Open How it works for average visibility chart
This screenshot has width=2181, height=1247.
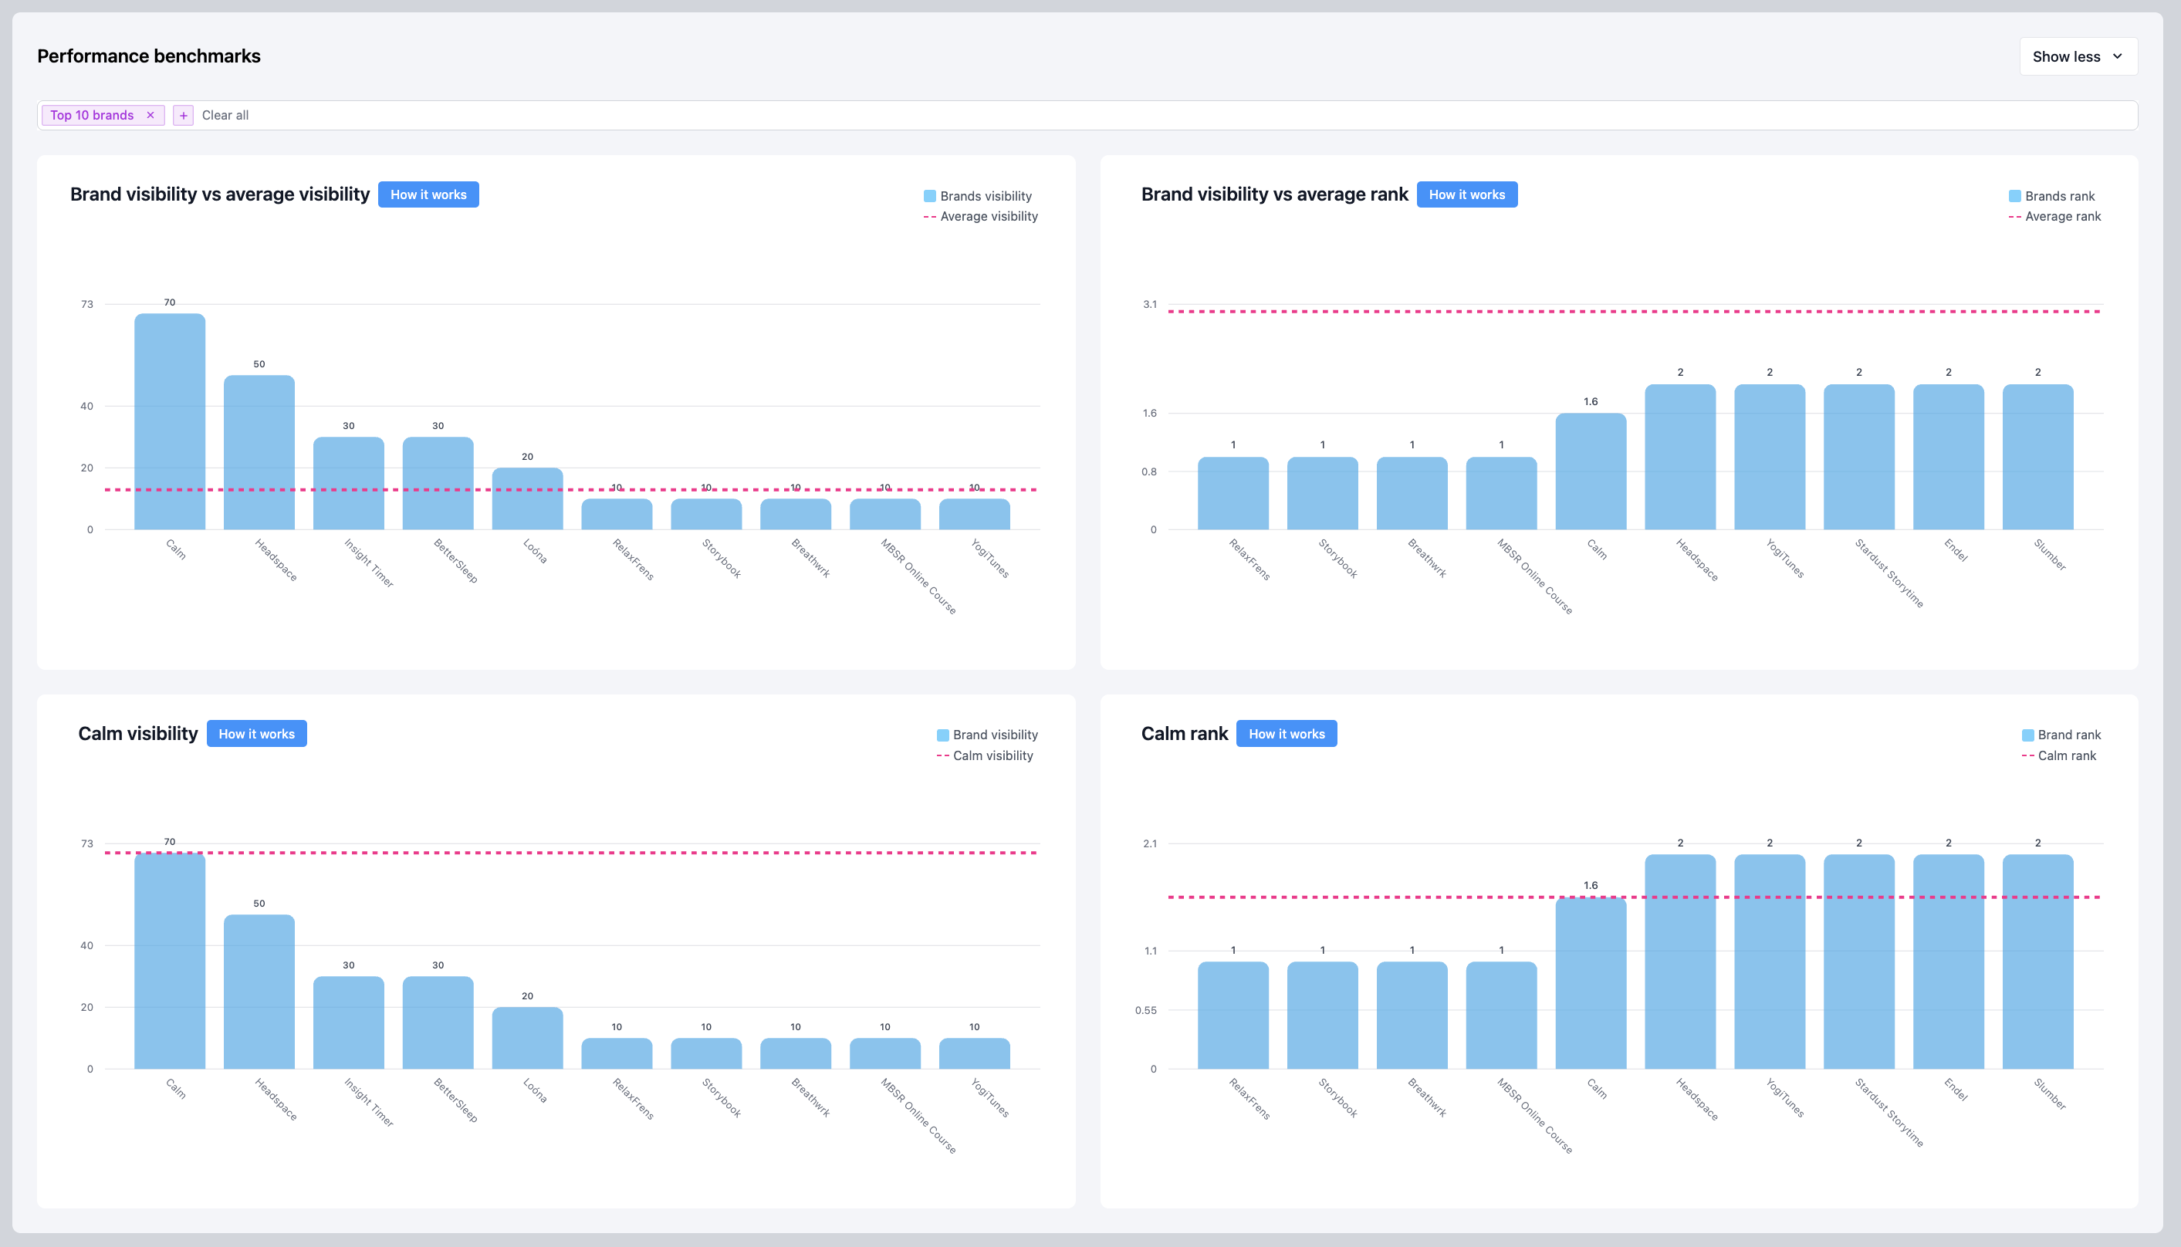coord(428,194)
